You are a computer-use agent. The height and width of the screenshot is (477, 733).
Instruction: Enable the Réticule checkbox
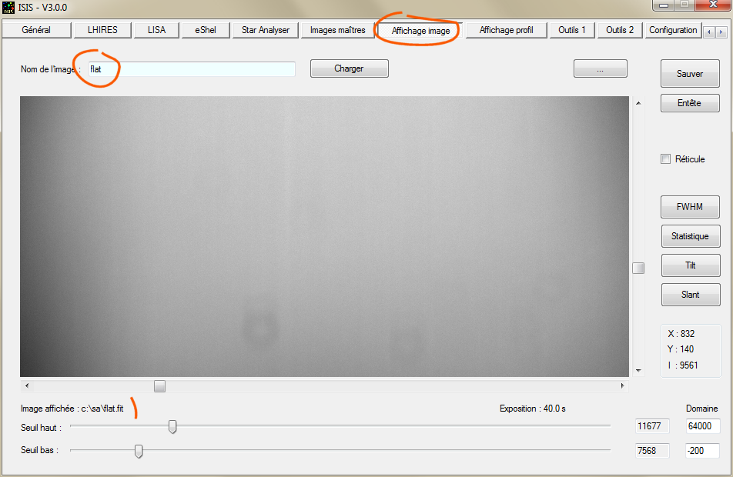point(666,159)
